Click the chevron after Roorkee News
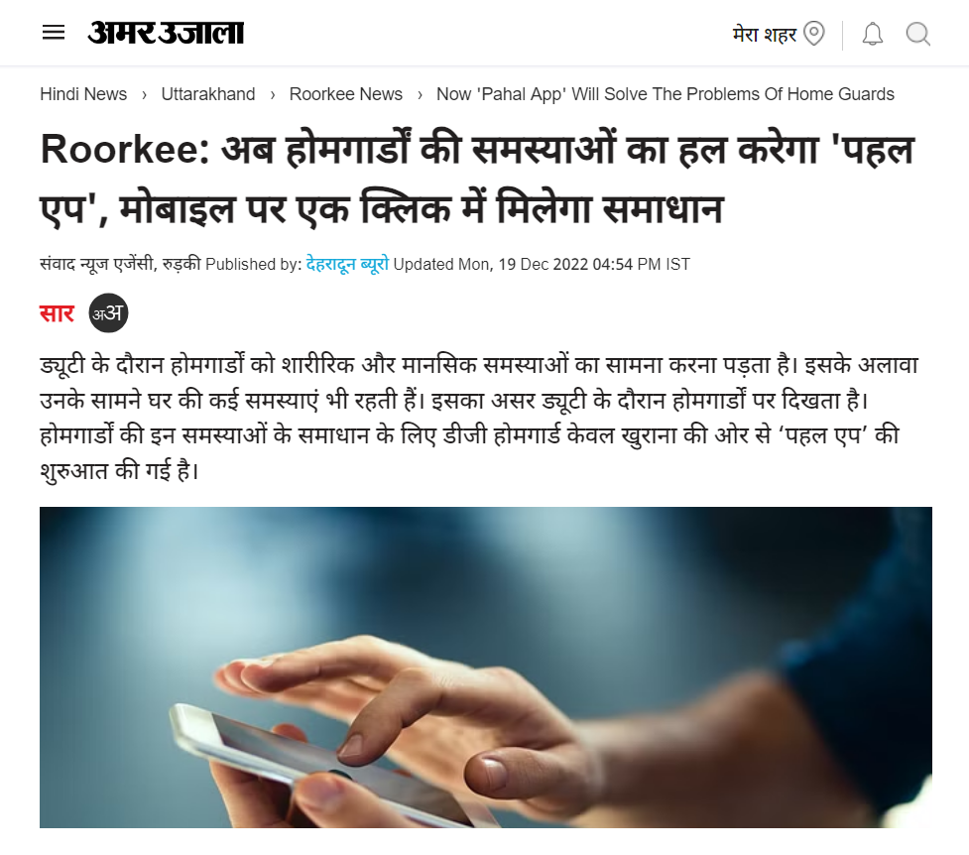969x855 pixels. click(420, 94)
